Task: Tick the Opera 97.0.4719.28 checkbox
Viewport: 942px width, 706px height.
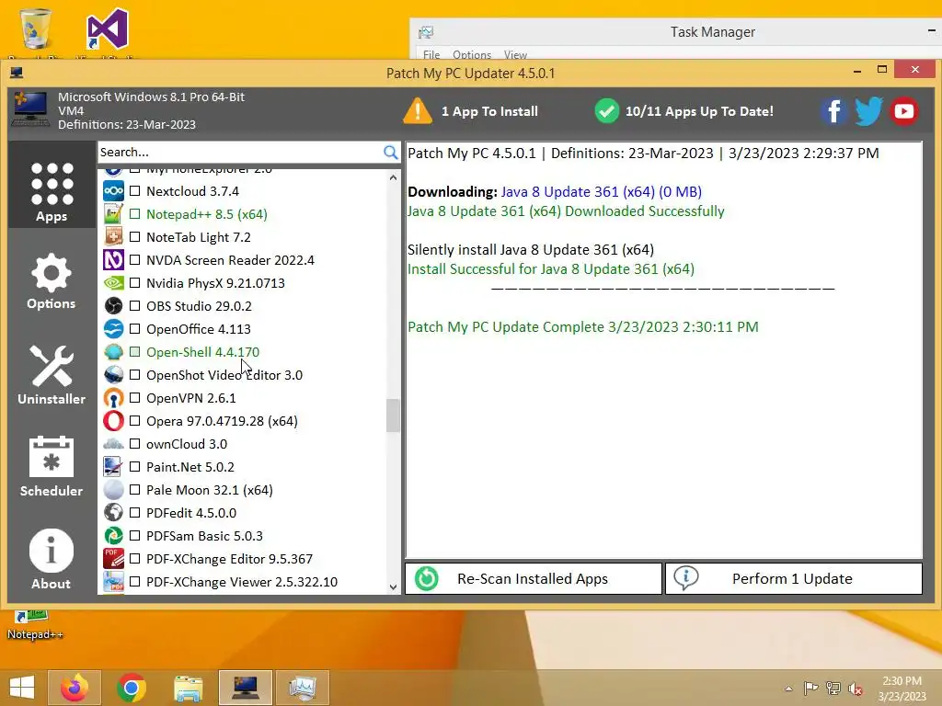Action: click(135, 421)
